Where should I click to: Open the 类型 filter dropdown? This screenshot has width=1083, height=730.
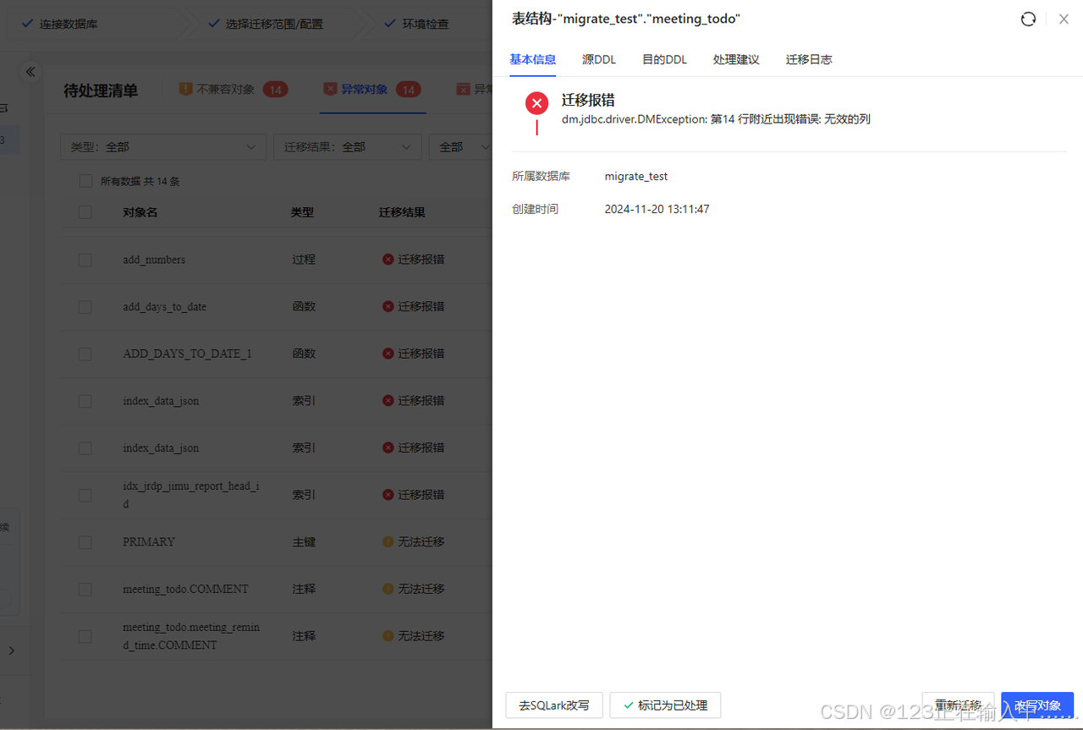[163, 146]
